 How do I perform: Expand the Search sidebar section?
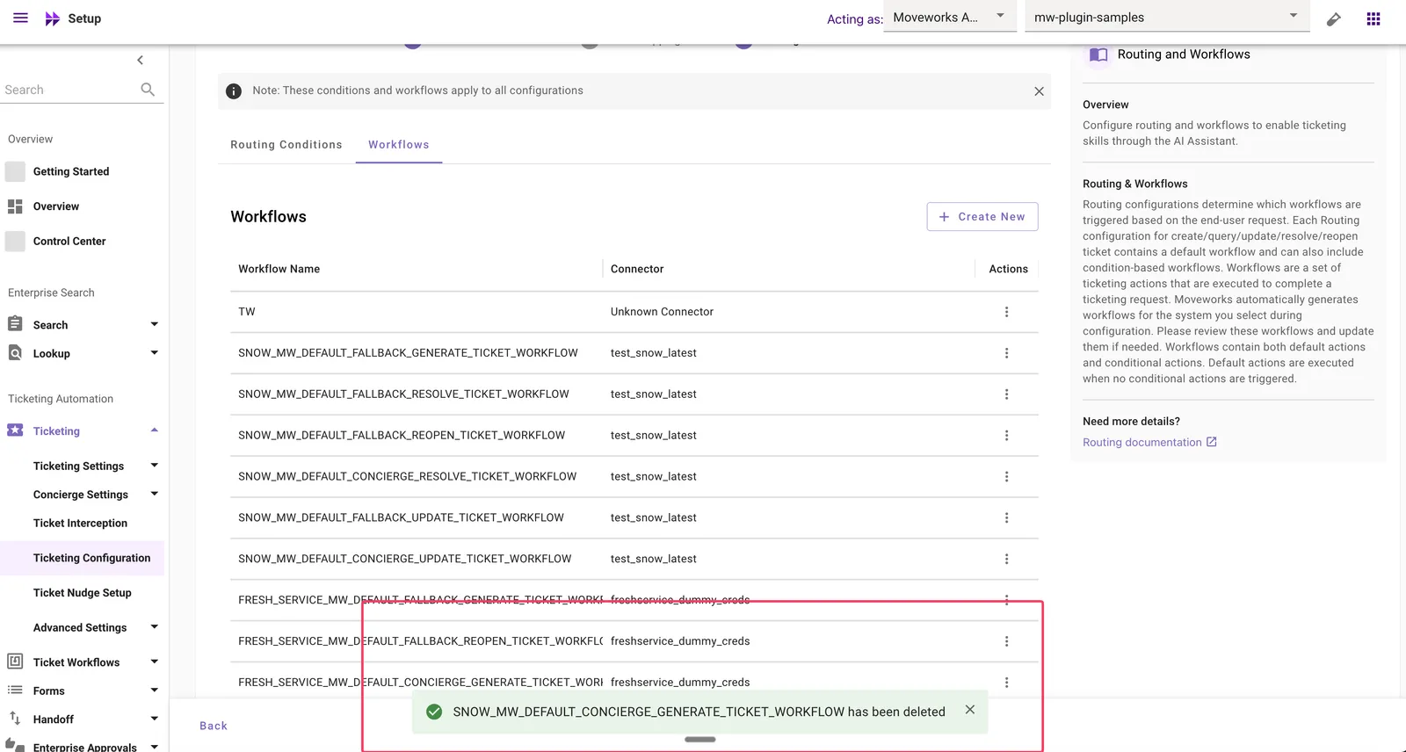155,324
